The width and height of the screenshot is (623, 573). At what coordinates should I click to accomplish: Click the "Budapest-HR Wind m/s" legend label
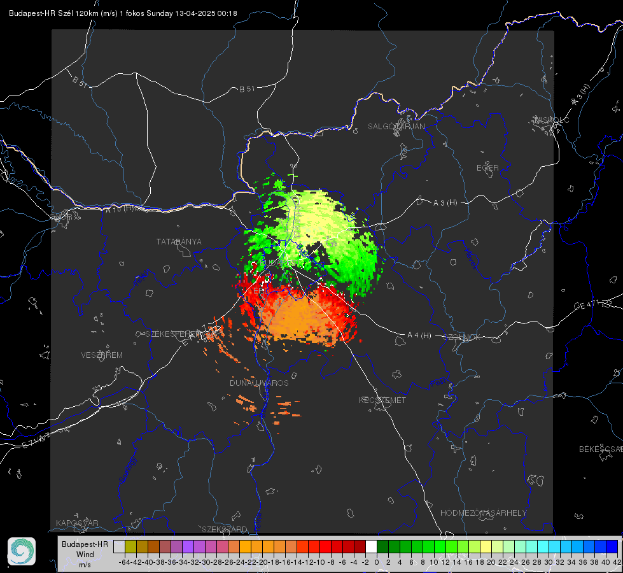pyautogui.click(x=85, y=554)
